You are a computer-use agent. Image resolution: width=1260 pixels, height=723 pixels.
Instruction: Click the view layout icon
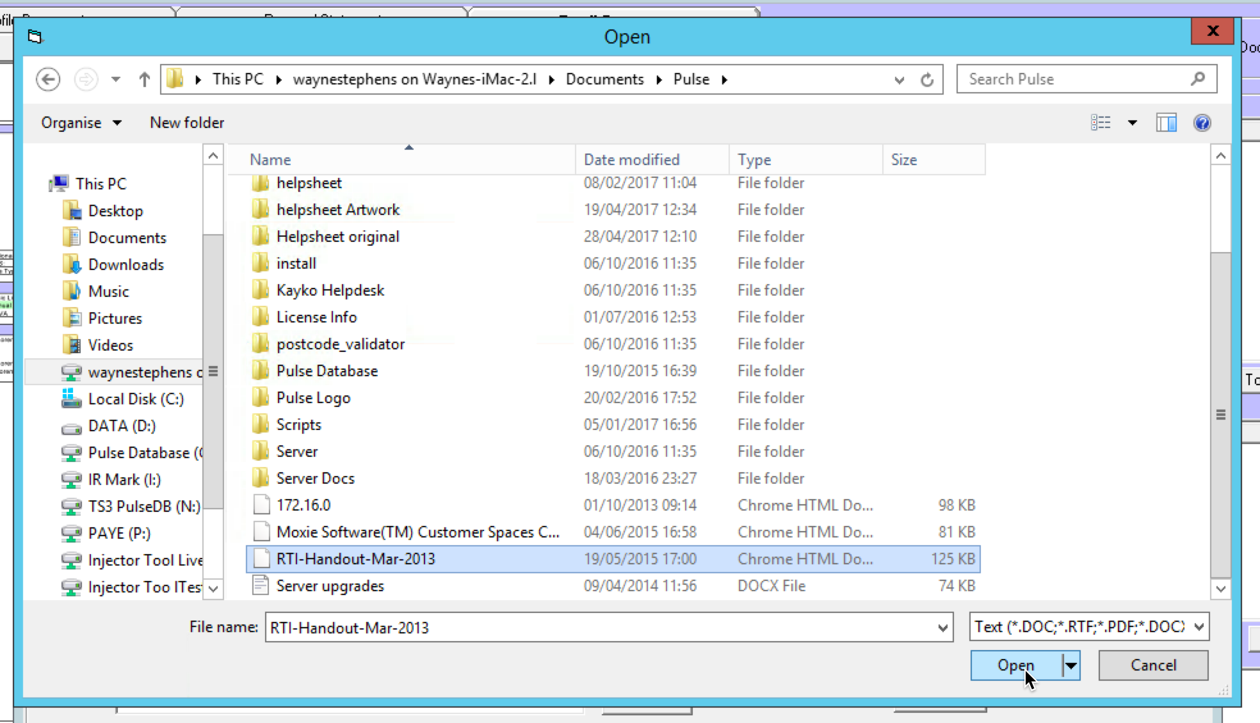[1101, 122]
